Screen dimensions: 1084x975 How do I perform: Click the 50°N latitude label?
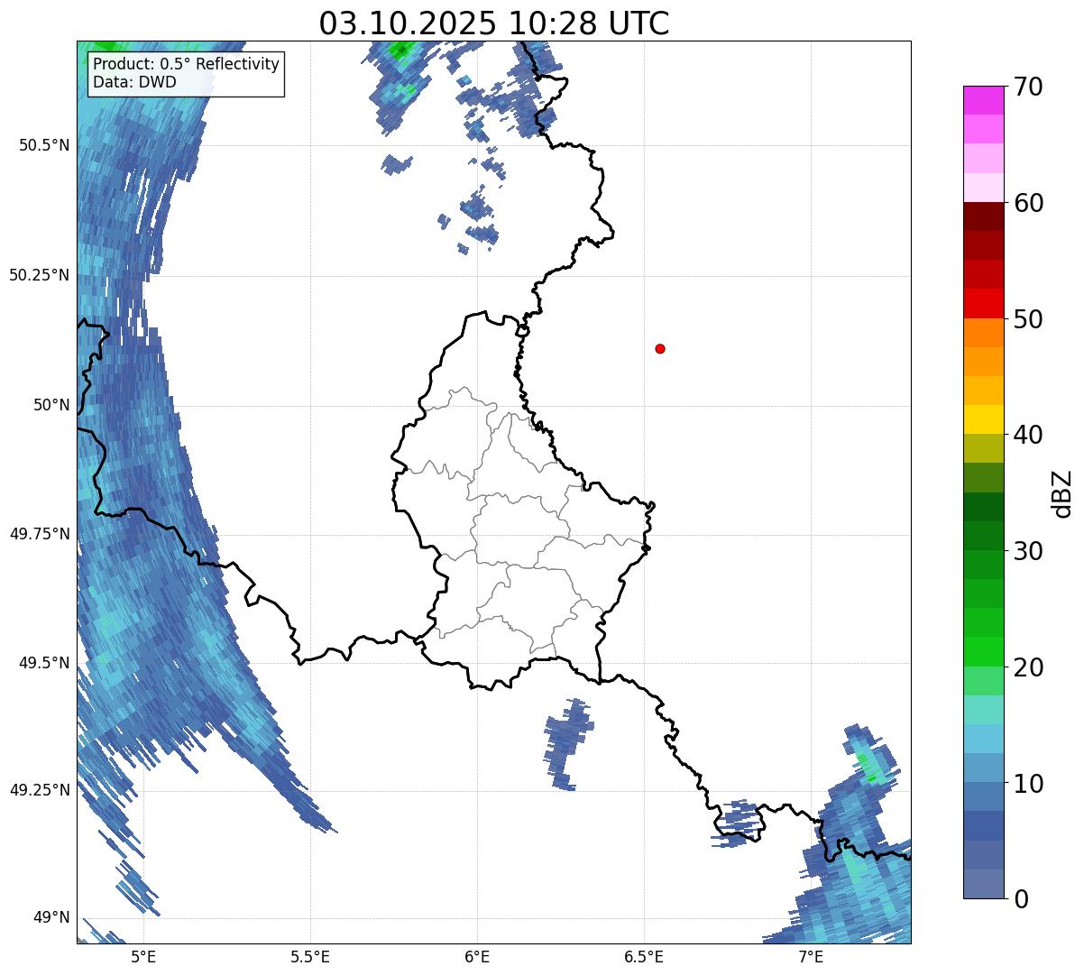tap(52, 405)
